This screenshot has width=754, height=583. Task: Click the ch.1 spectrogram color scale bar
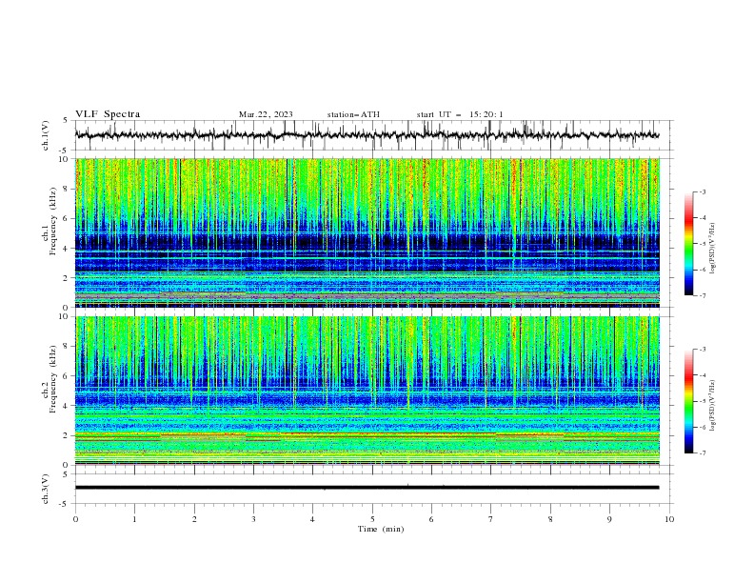point(688,244)
